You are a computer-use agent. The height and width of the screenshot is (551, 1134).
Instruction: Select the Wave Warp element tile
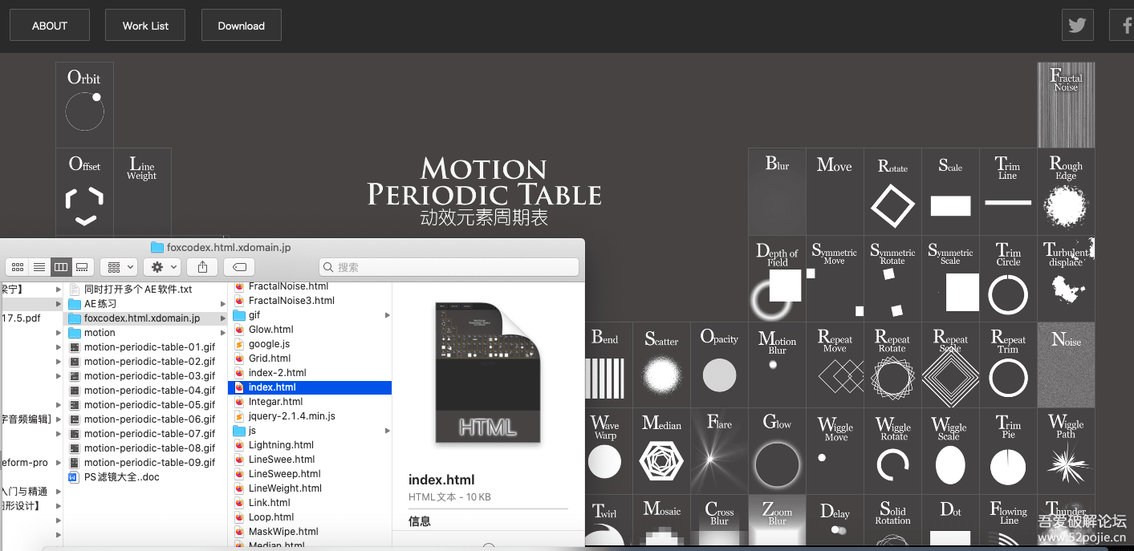point(609,451)
